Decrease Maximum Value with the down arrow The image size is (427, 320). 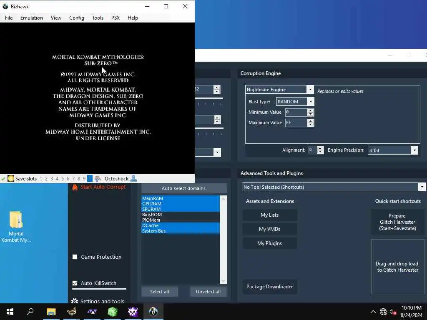[310, 125]
